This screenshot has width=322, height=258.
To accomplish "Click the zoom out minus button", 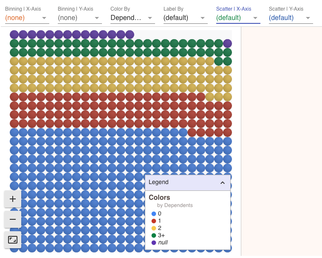I will pyautogui.click(x=13, y=219).
